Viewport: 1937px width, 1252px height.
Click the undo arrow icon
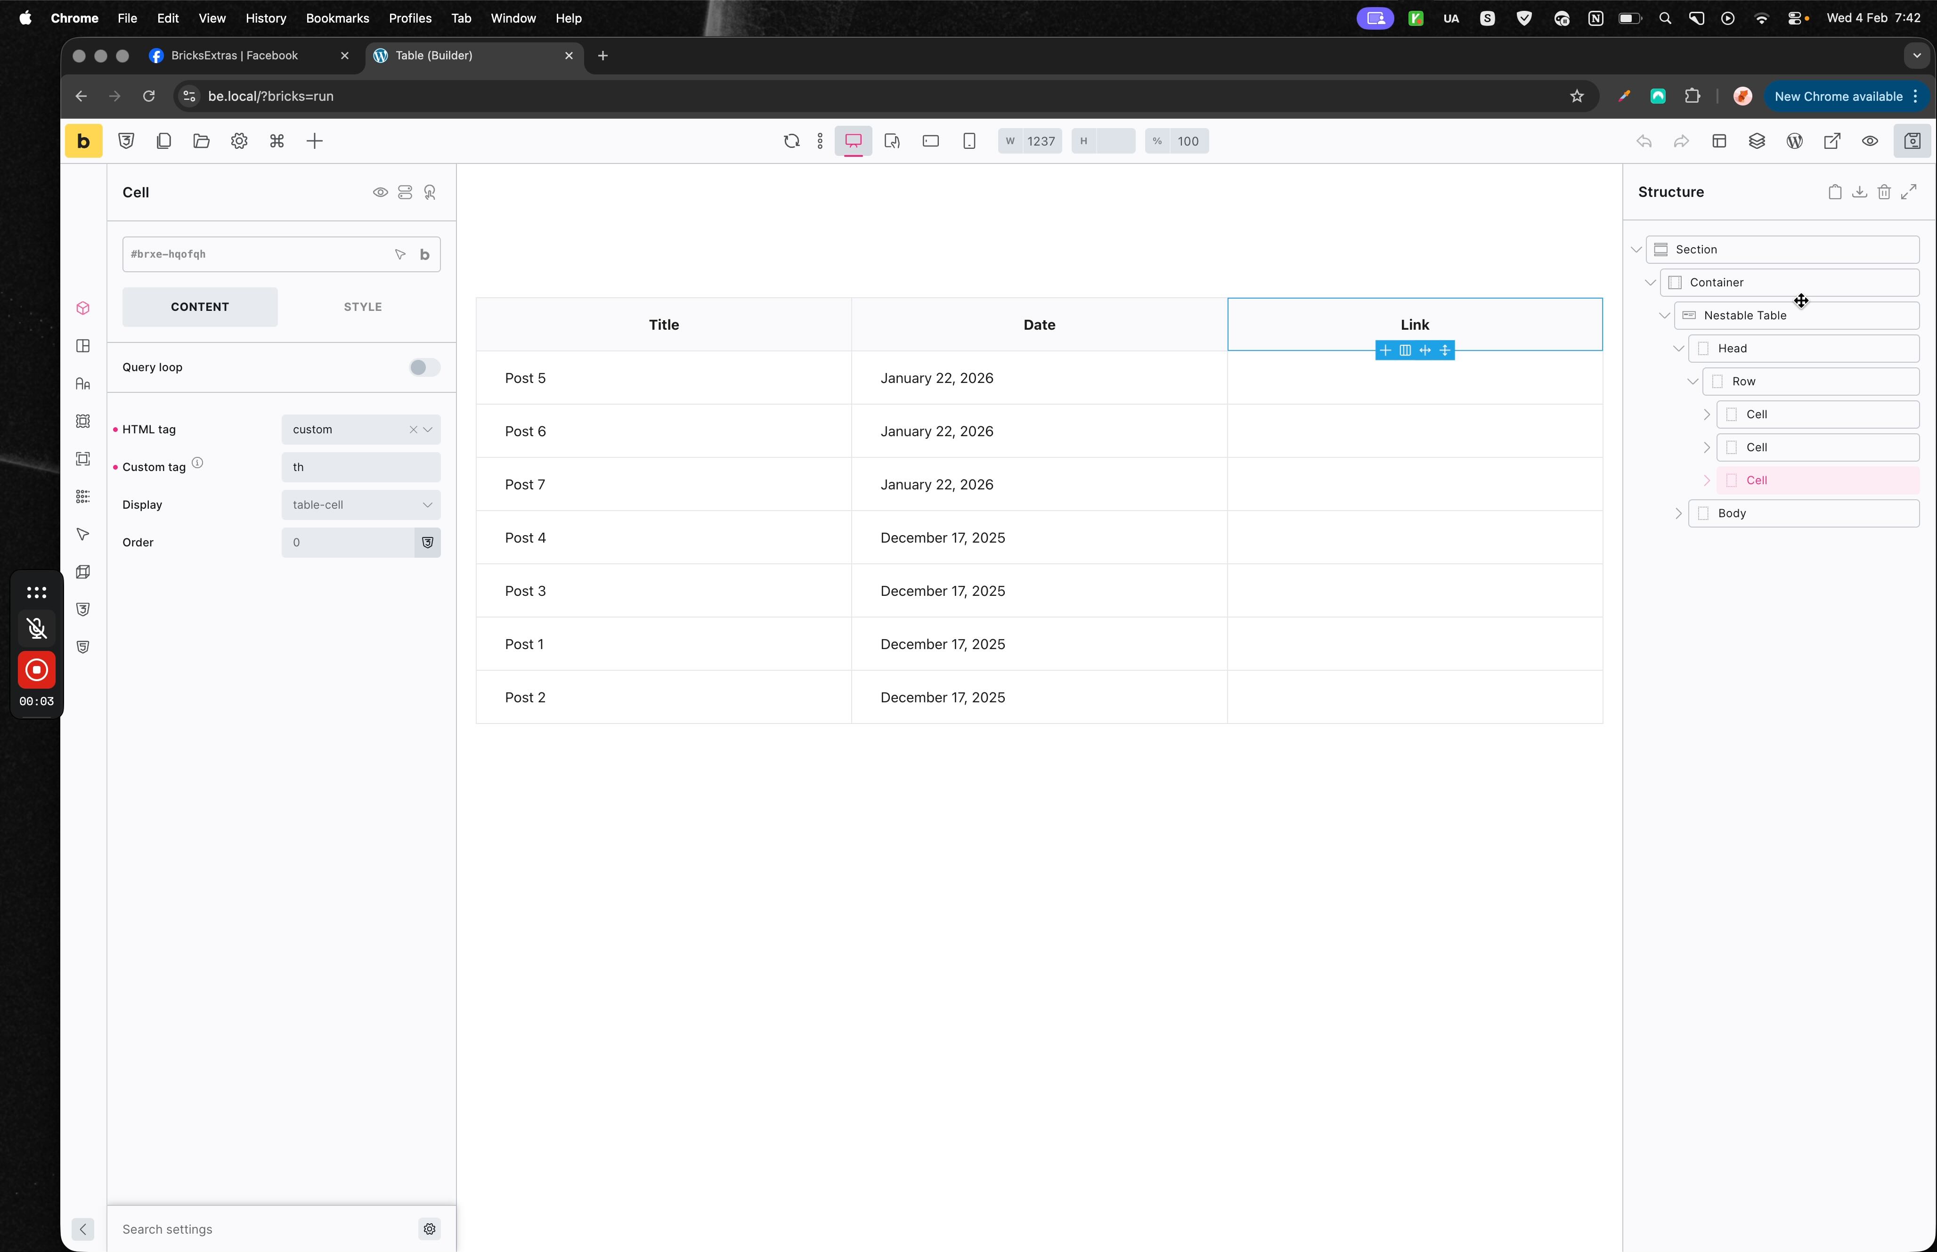[1644, 141]
